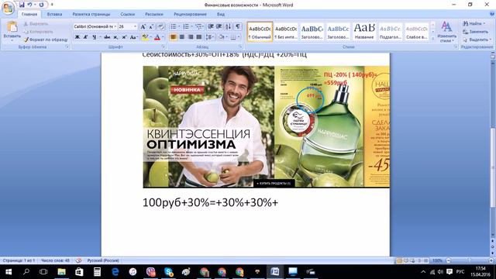Activate Format Painter (Формат по образцу)
Image resolution: width=496 pixels, height=279 pixels.
[x=46, y=40]
